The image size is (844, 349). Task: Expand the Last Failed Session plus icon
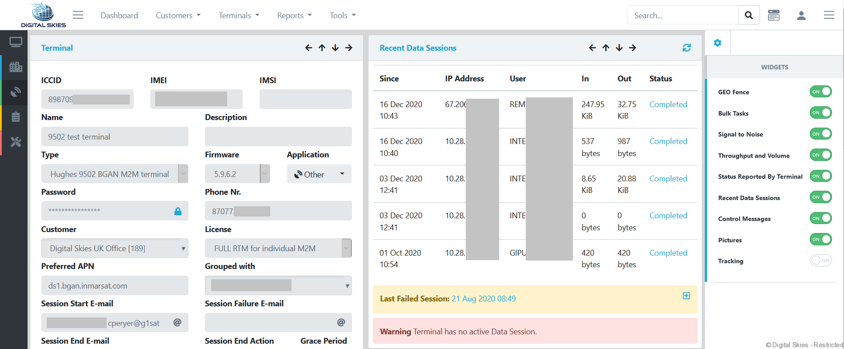pyautogui.click(x=686, y=296)
